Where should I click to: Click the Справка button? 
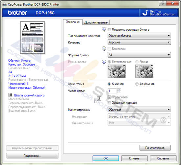point(163,158)
